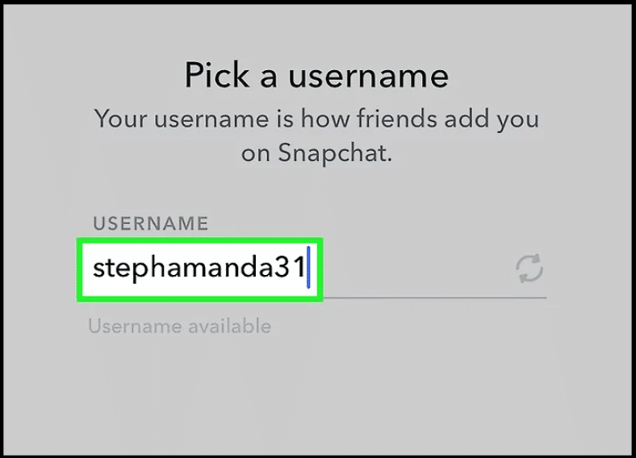Click 'on Snapchat.' subtitle line
Image resolution: width=636 pixels, height=458 pixels.
click(316, 154)
